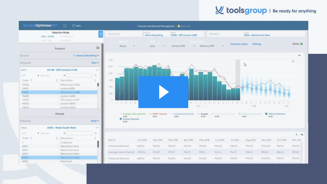Image resolution: width=327 pixels, height=184 pixels.
Task: Click Area AR04 breadcrumb in header
Action: pos(257,35)
